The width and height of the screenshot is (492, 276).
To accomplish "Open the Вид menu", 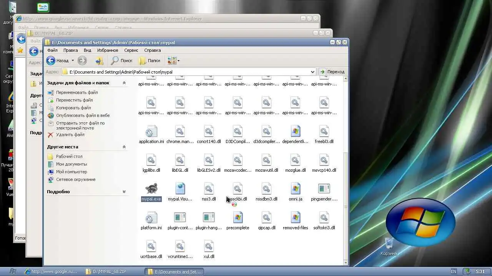I will (87, 50).
